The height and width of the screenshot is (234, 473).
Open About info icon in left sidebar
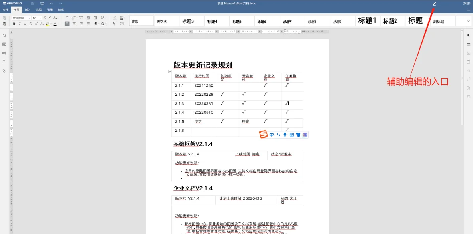point(4,71)
